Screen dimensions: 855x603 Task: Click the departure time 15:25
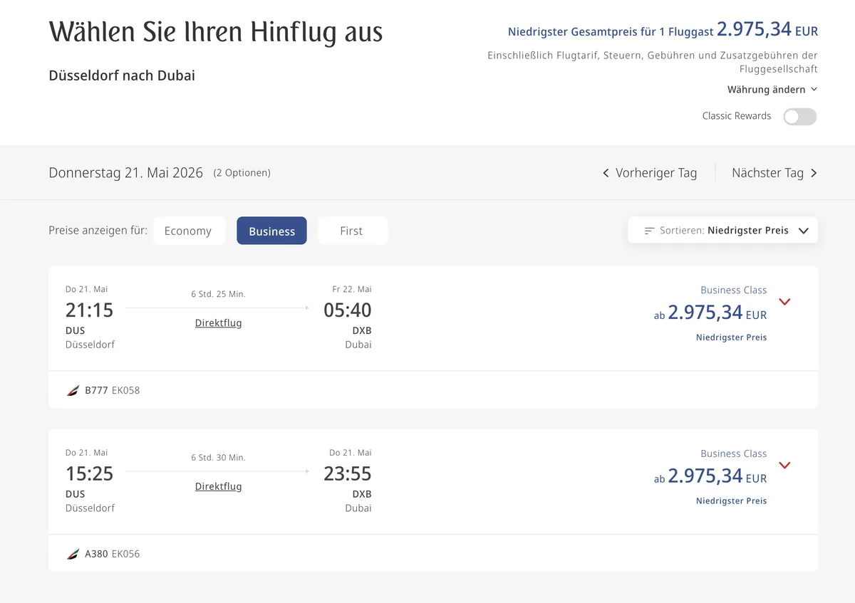pos(89,474)
